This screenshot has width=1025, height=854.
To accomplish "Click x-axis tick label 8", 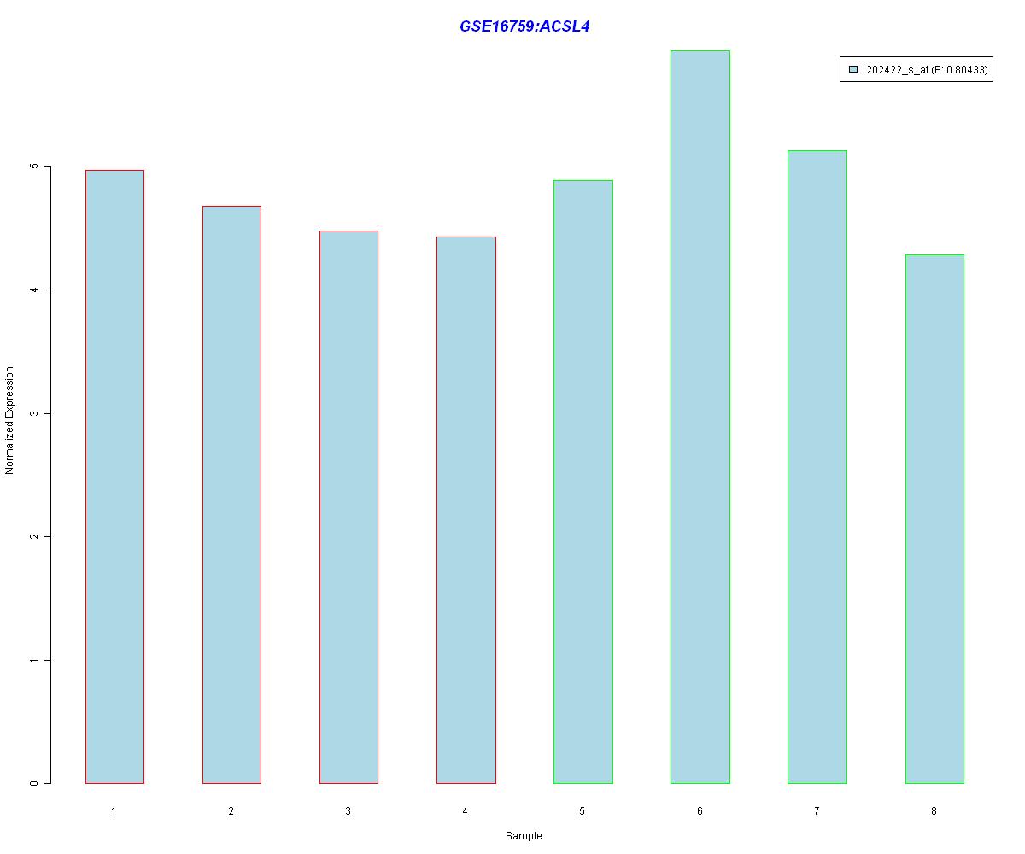I will 934,810.
